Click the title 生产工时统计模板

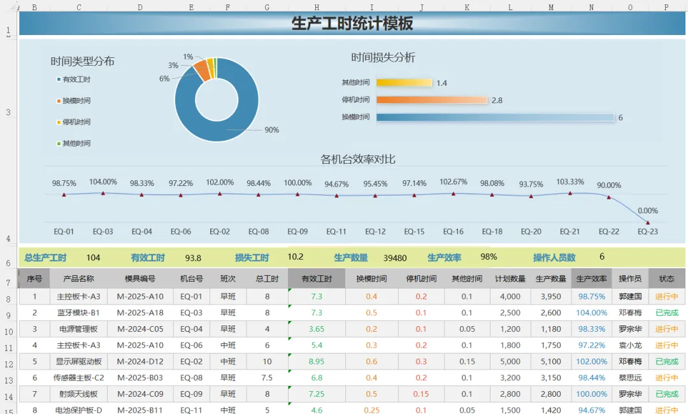pyautogui.click(x=352, y=23)
